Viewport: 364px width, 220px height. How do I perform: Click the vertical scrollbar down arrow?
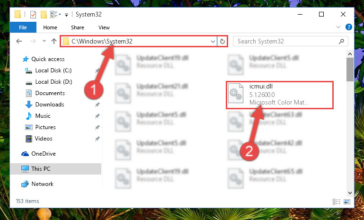(x=350, y=193)
